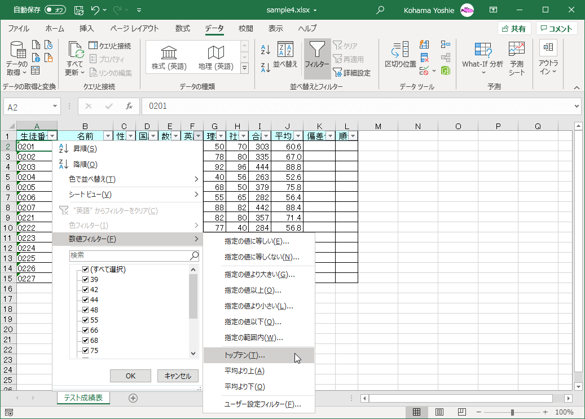The width and height of the screenshot is (585, 419).
Task: Click the search magnifier in filter box
Action: point(194,255)
